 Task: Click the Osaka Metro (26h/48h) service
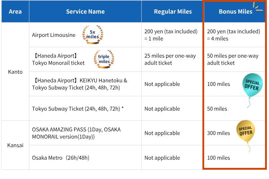tap(61, 158)
